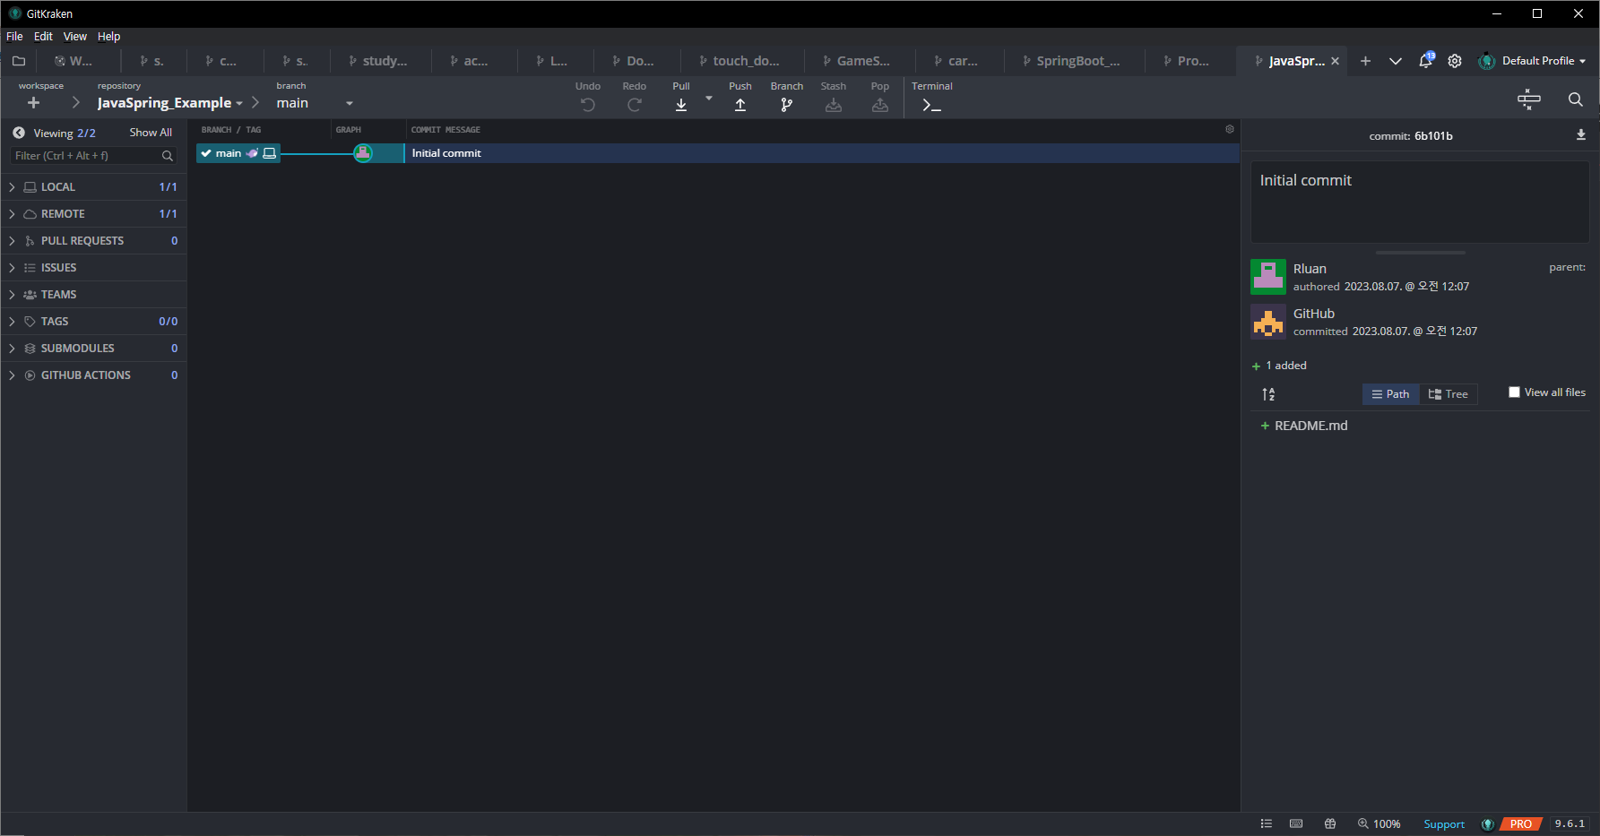Open the README.md added file
The width and height of the screenshot is (1600, 836).
[x=1310, y=426]
